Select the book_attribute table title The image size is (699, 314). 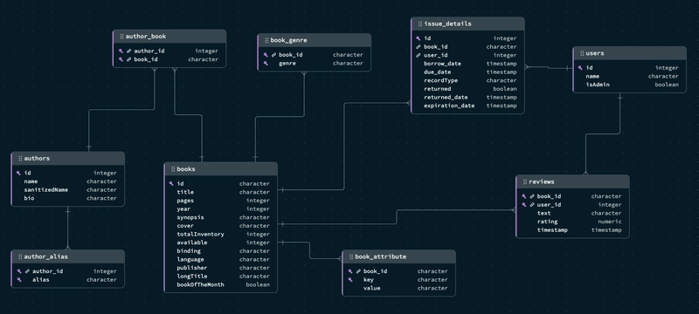click(380, 257)
